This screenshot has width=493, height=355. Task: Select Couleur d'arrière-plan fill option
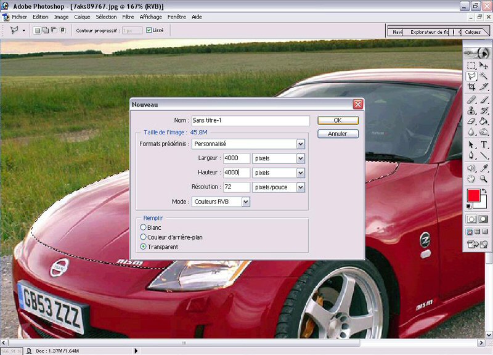[144, 237]
